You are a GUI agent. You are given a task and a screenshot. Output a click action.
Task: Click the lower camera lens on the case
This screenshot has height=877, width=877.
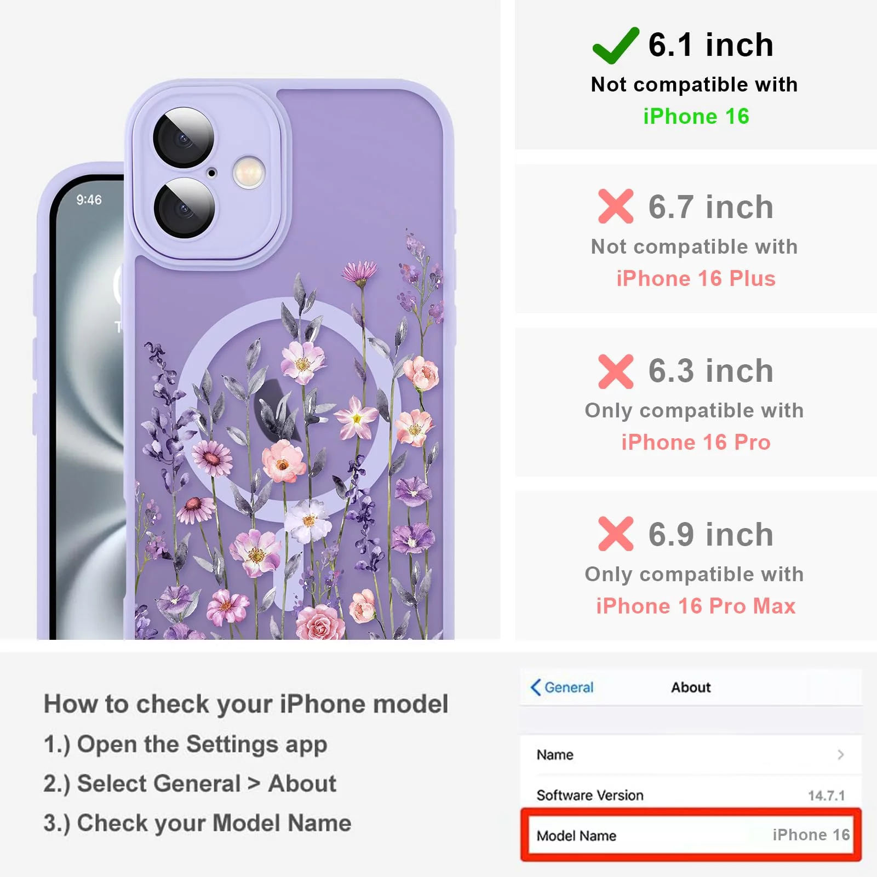coord(184,208)
